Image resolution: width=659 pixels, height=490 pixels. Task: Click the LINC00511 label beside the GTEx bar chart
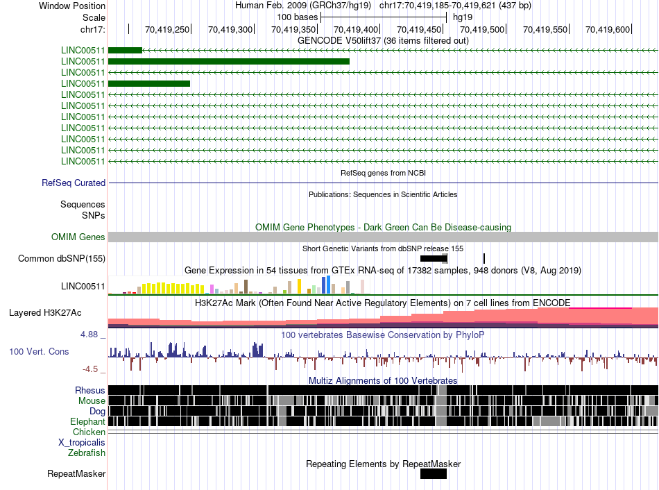tap(83, 287)
